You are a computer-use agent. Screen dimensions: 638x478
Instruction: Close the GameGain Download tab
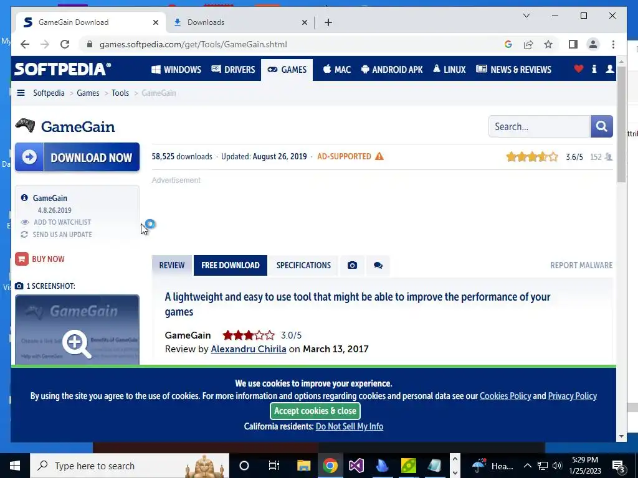[155, 22]
